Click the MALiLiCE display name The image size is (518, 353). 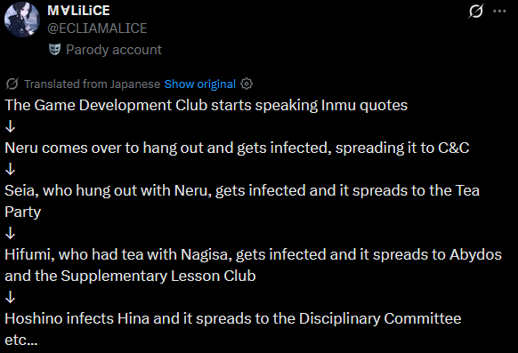78,11
